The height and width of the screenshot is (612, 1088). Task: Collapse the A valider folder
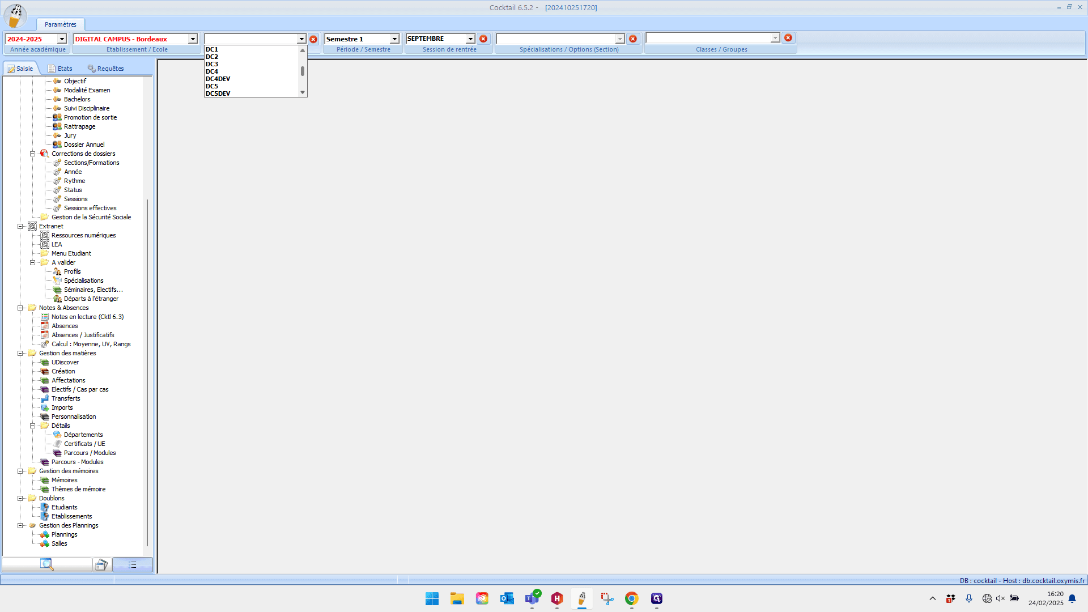click(32, 262)
